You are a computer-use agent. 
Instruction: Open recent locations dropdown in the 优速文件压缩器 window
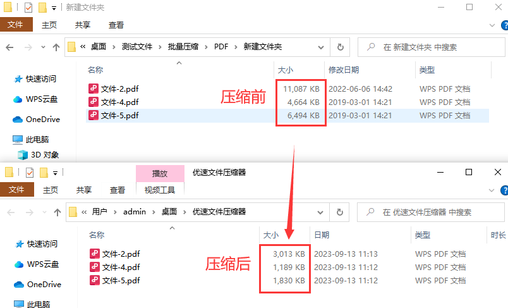click(x=44, y=213)
